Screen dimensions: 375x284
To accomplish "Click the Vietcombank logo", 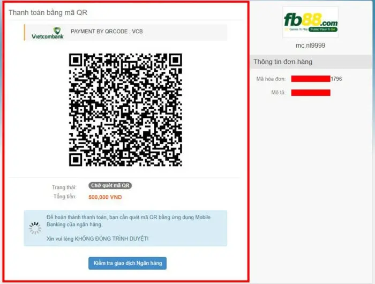I will [x=48, y=33].
